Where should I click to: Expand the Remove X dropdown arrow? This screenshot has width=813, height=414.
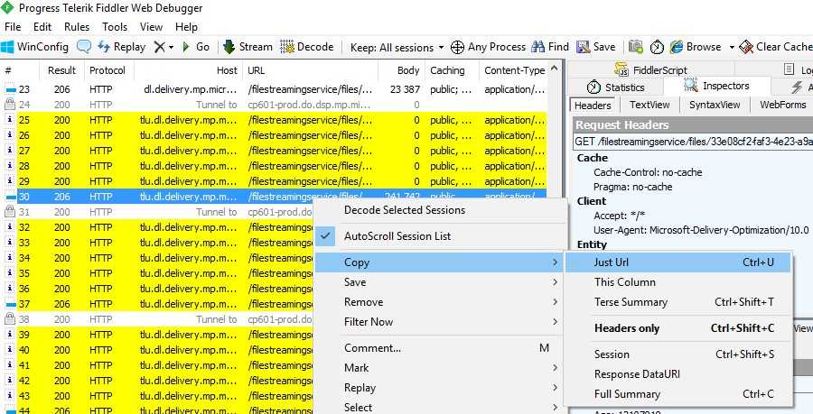point(170,47)
